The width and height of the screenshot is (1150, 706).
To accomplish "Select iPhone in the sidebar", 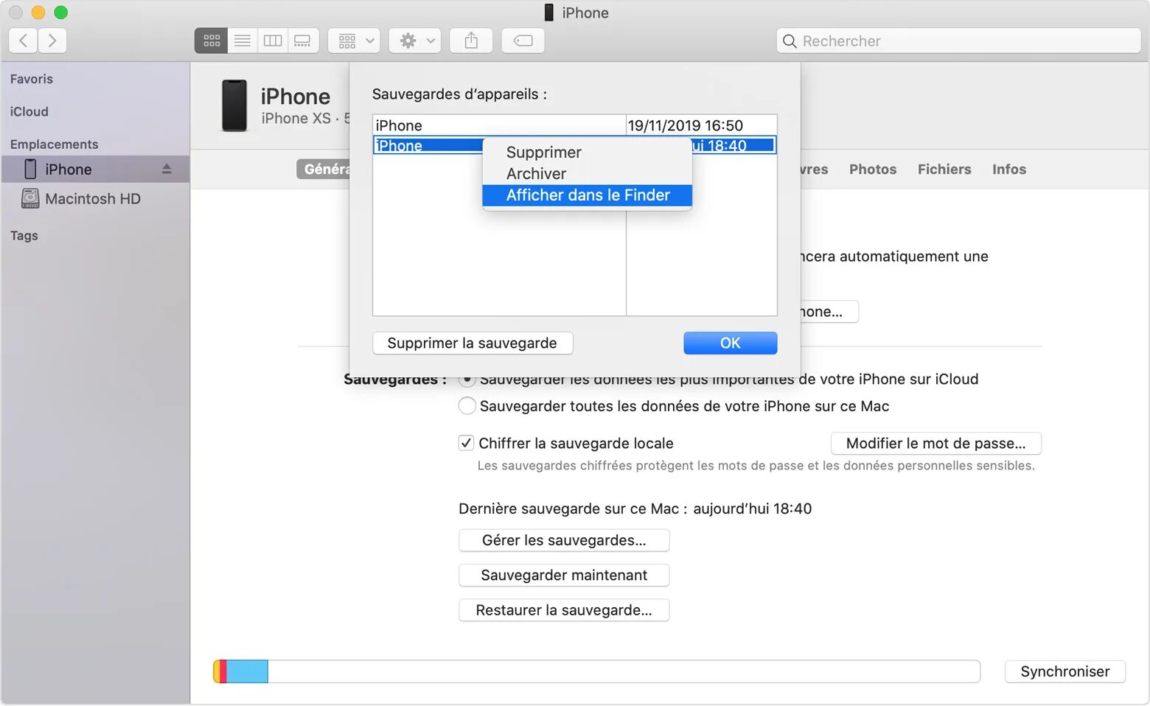I will [95, 169].
